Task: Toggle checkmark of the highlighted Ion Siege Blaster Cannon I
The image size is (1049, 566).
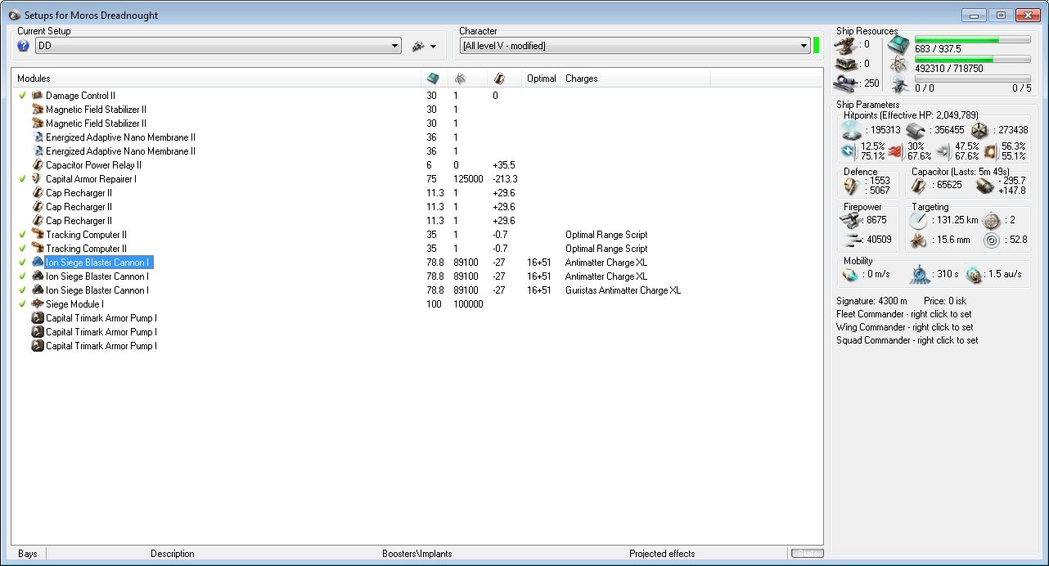Action: point(23,263)
